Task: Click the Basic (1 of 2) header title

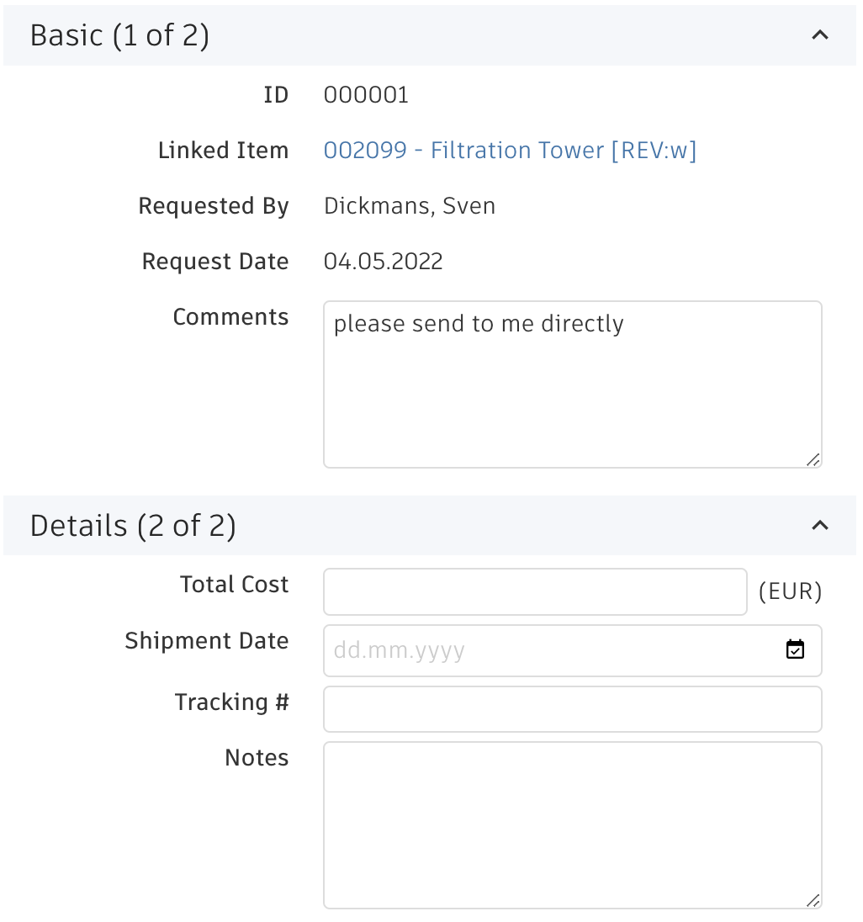Action: click(x=119, y=35)
